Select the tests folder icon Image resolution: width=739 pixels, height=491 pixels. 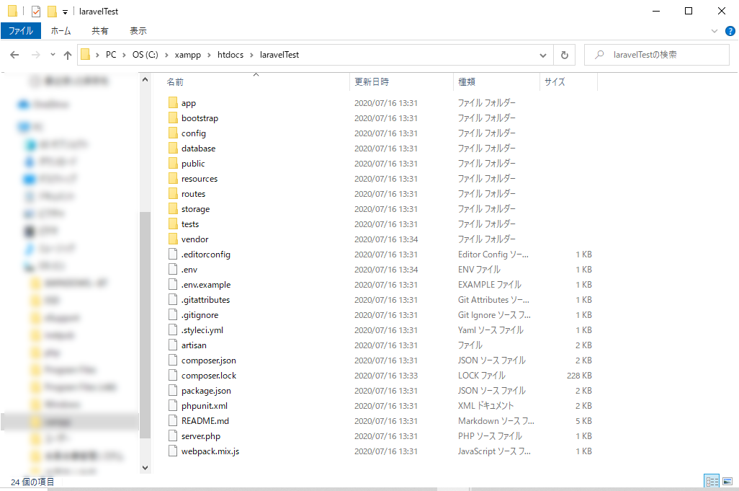(173, 224)
